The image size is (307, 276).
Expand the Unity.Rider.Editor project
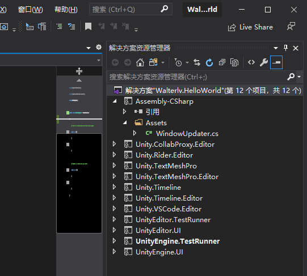click(114, 155)
